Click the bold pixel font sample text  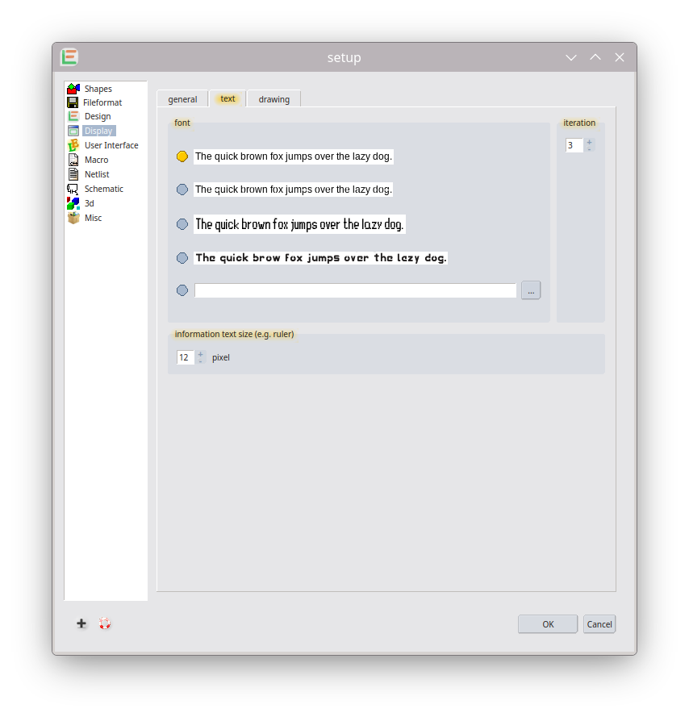tap(321, 258)
